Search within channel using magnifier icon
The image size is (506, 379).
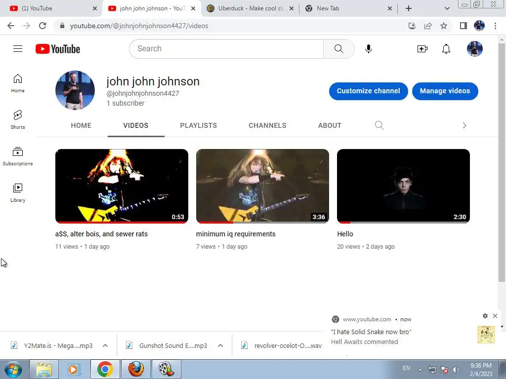click(x=379, y=125)
